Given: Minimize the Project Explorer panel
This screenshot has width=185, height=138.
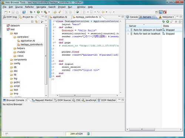Looking at the screenshot, I should [x=43, y=17].
